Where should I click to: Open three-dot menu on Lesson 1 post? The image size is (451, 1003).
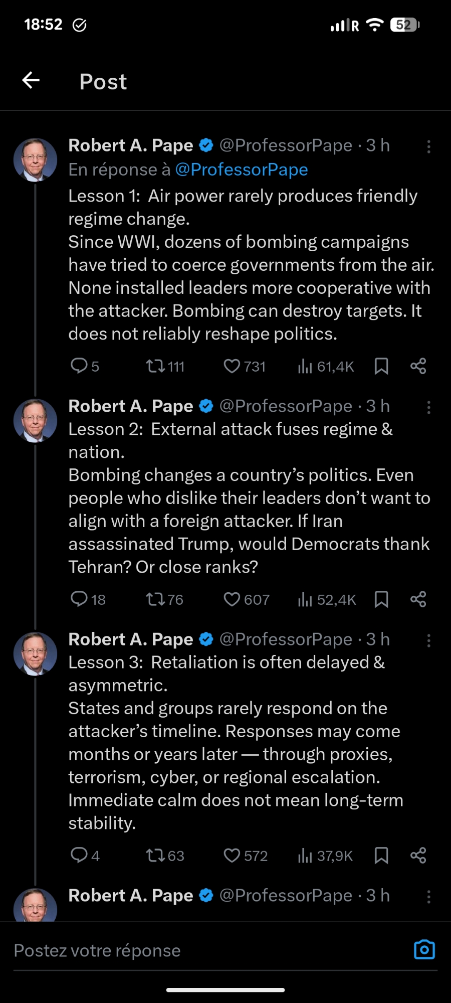click(428, 146)
